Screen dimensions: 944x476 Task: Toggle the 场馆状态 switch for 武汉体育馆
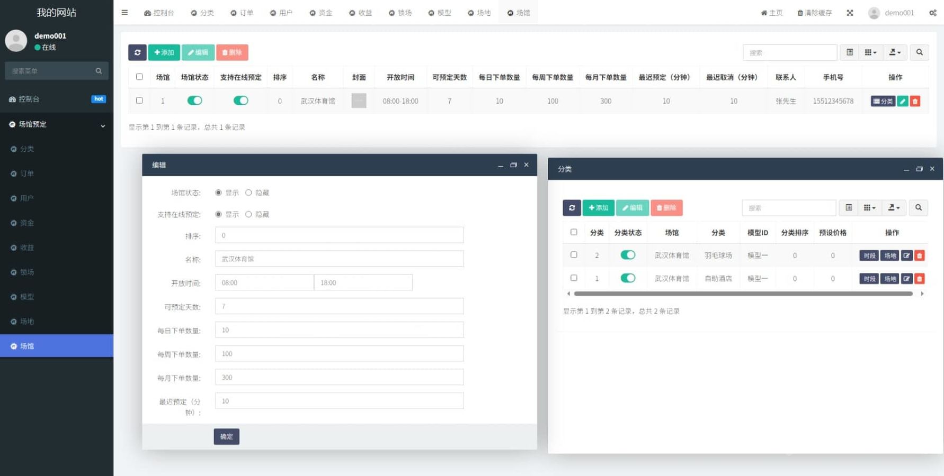pyautogui.click(x=194, y=100)
